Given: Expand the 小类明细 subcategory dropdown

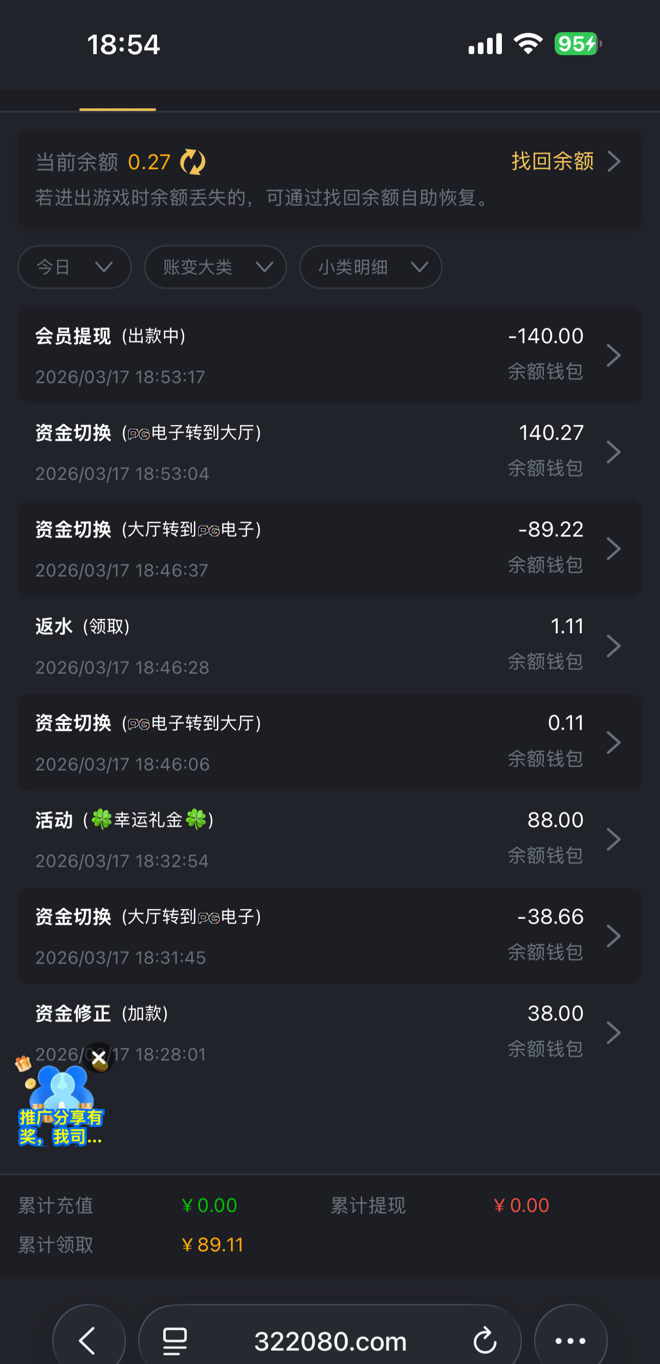Looking at the screenshot, I should [x=371, y=267].
